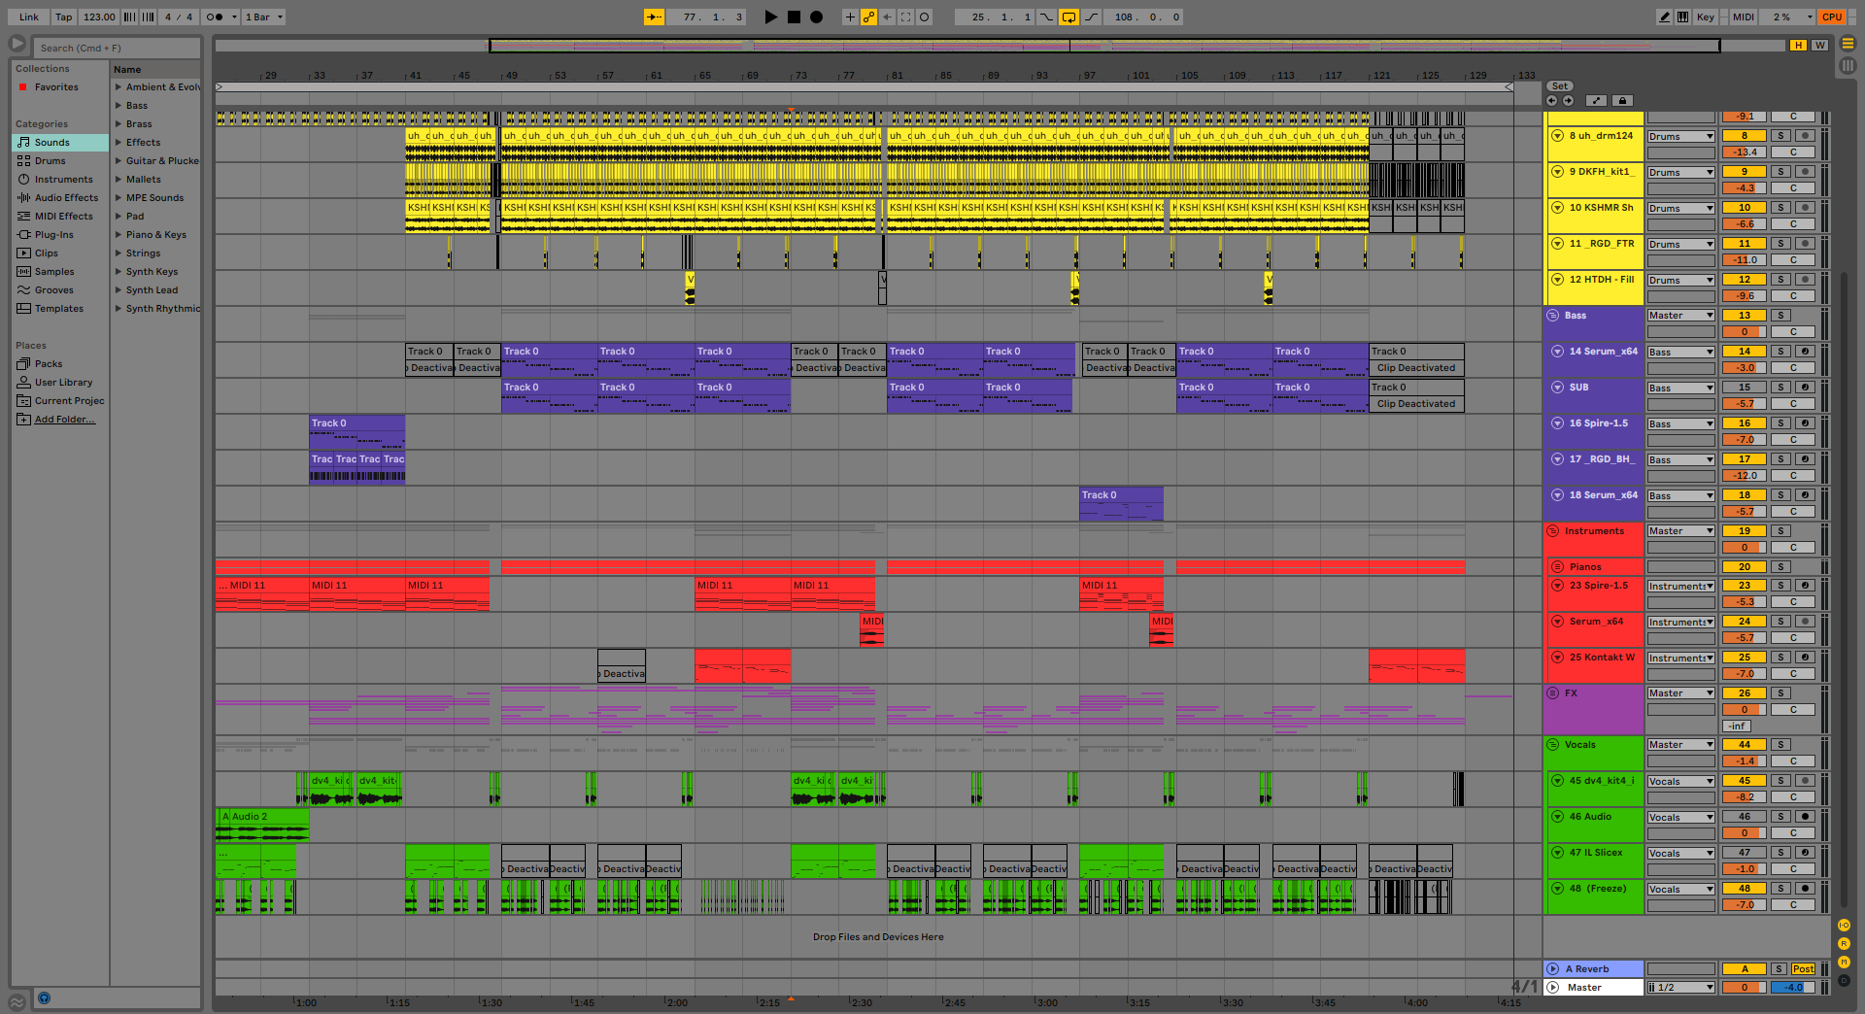The image size is (1865, 1014).
Task: Click the Add Folder link
Action: coord(65,420)
